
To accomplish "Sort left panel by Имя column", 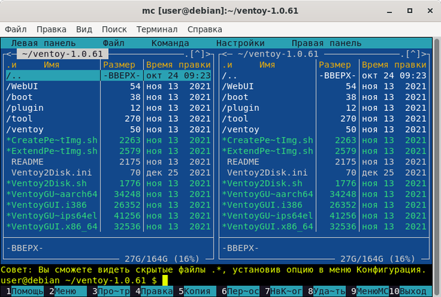I will coord(52,65).
